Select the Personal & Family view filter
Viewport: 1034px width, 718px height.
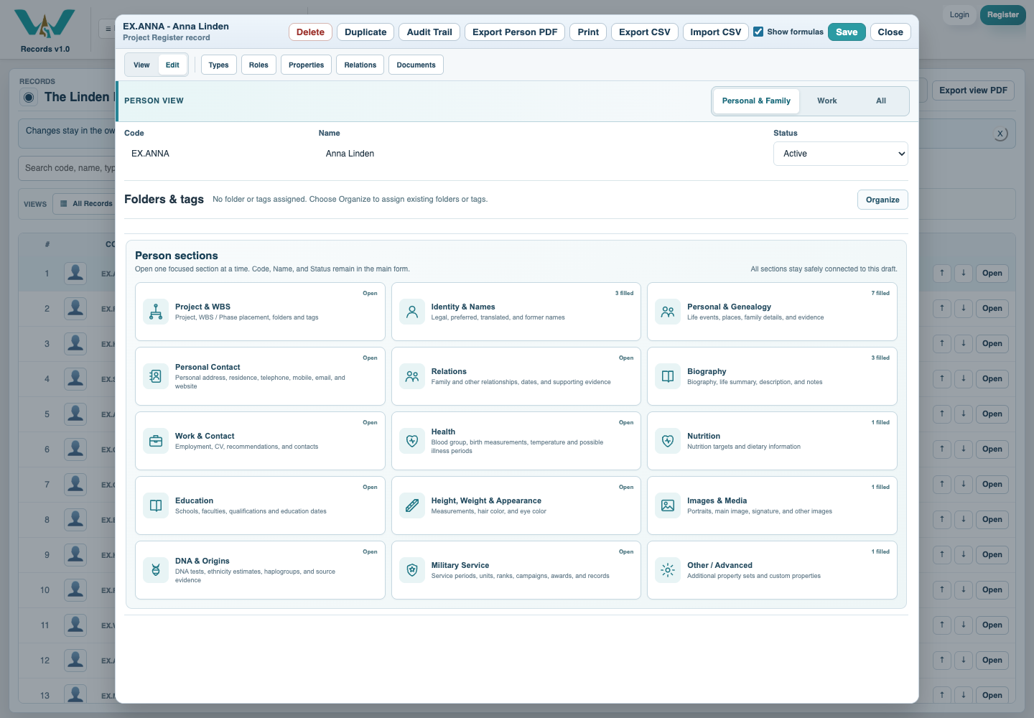pos(756,101)
